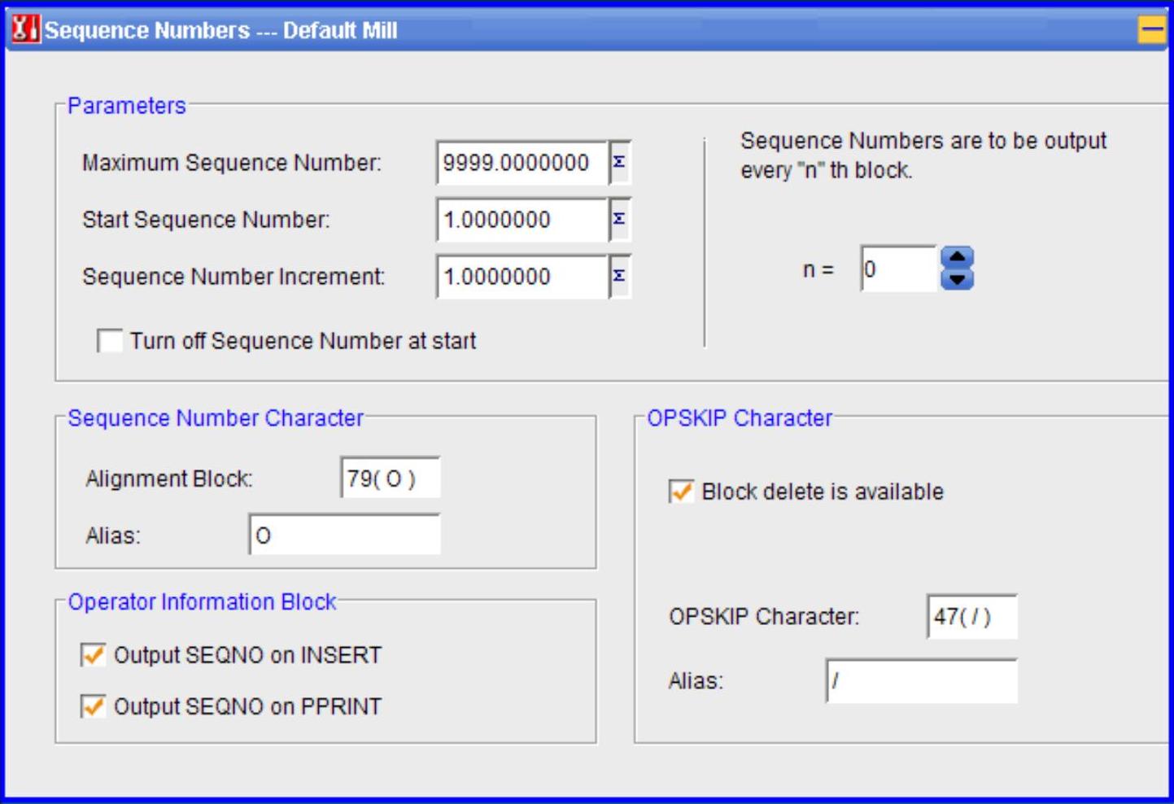
Task: Click the 'Alignment Block:' label
Action: [x=169, y=478]
